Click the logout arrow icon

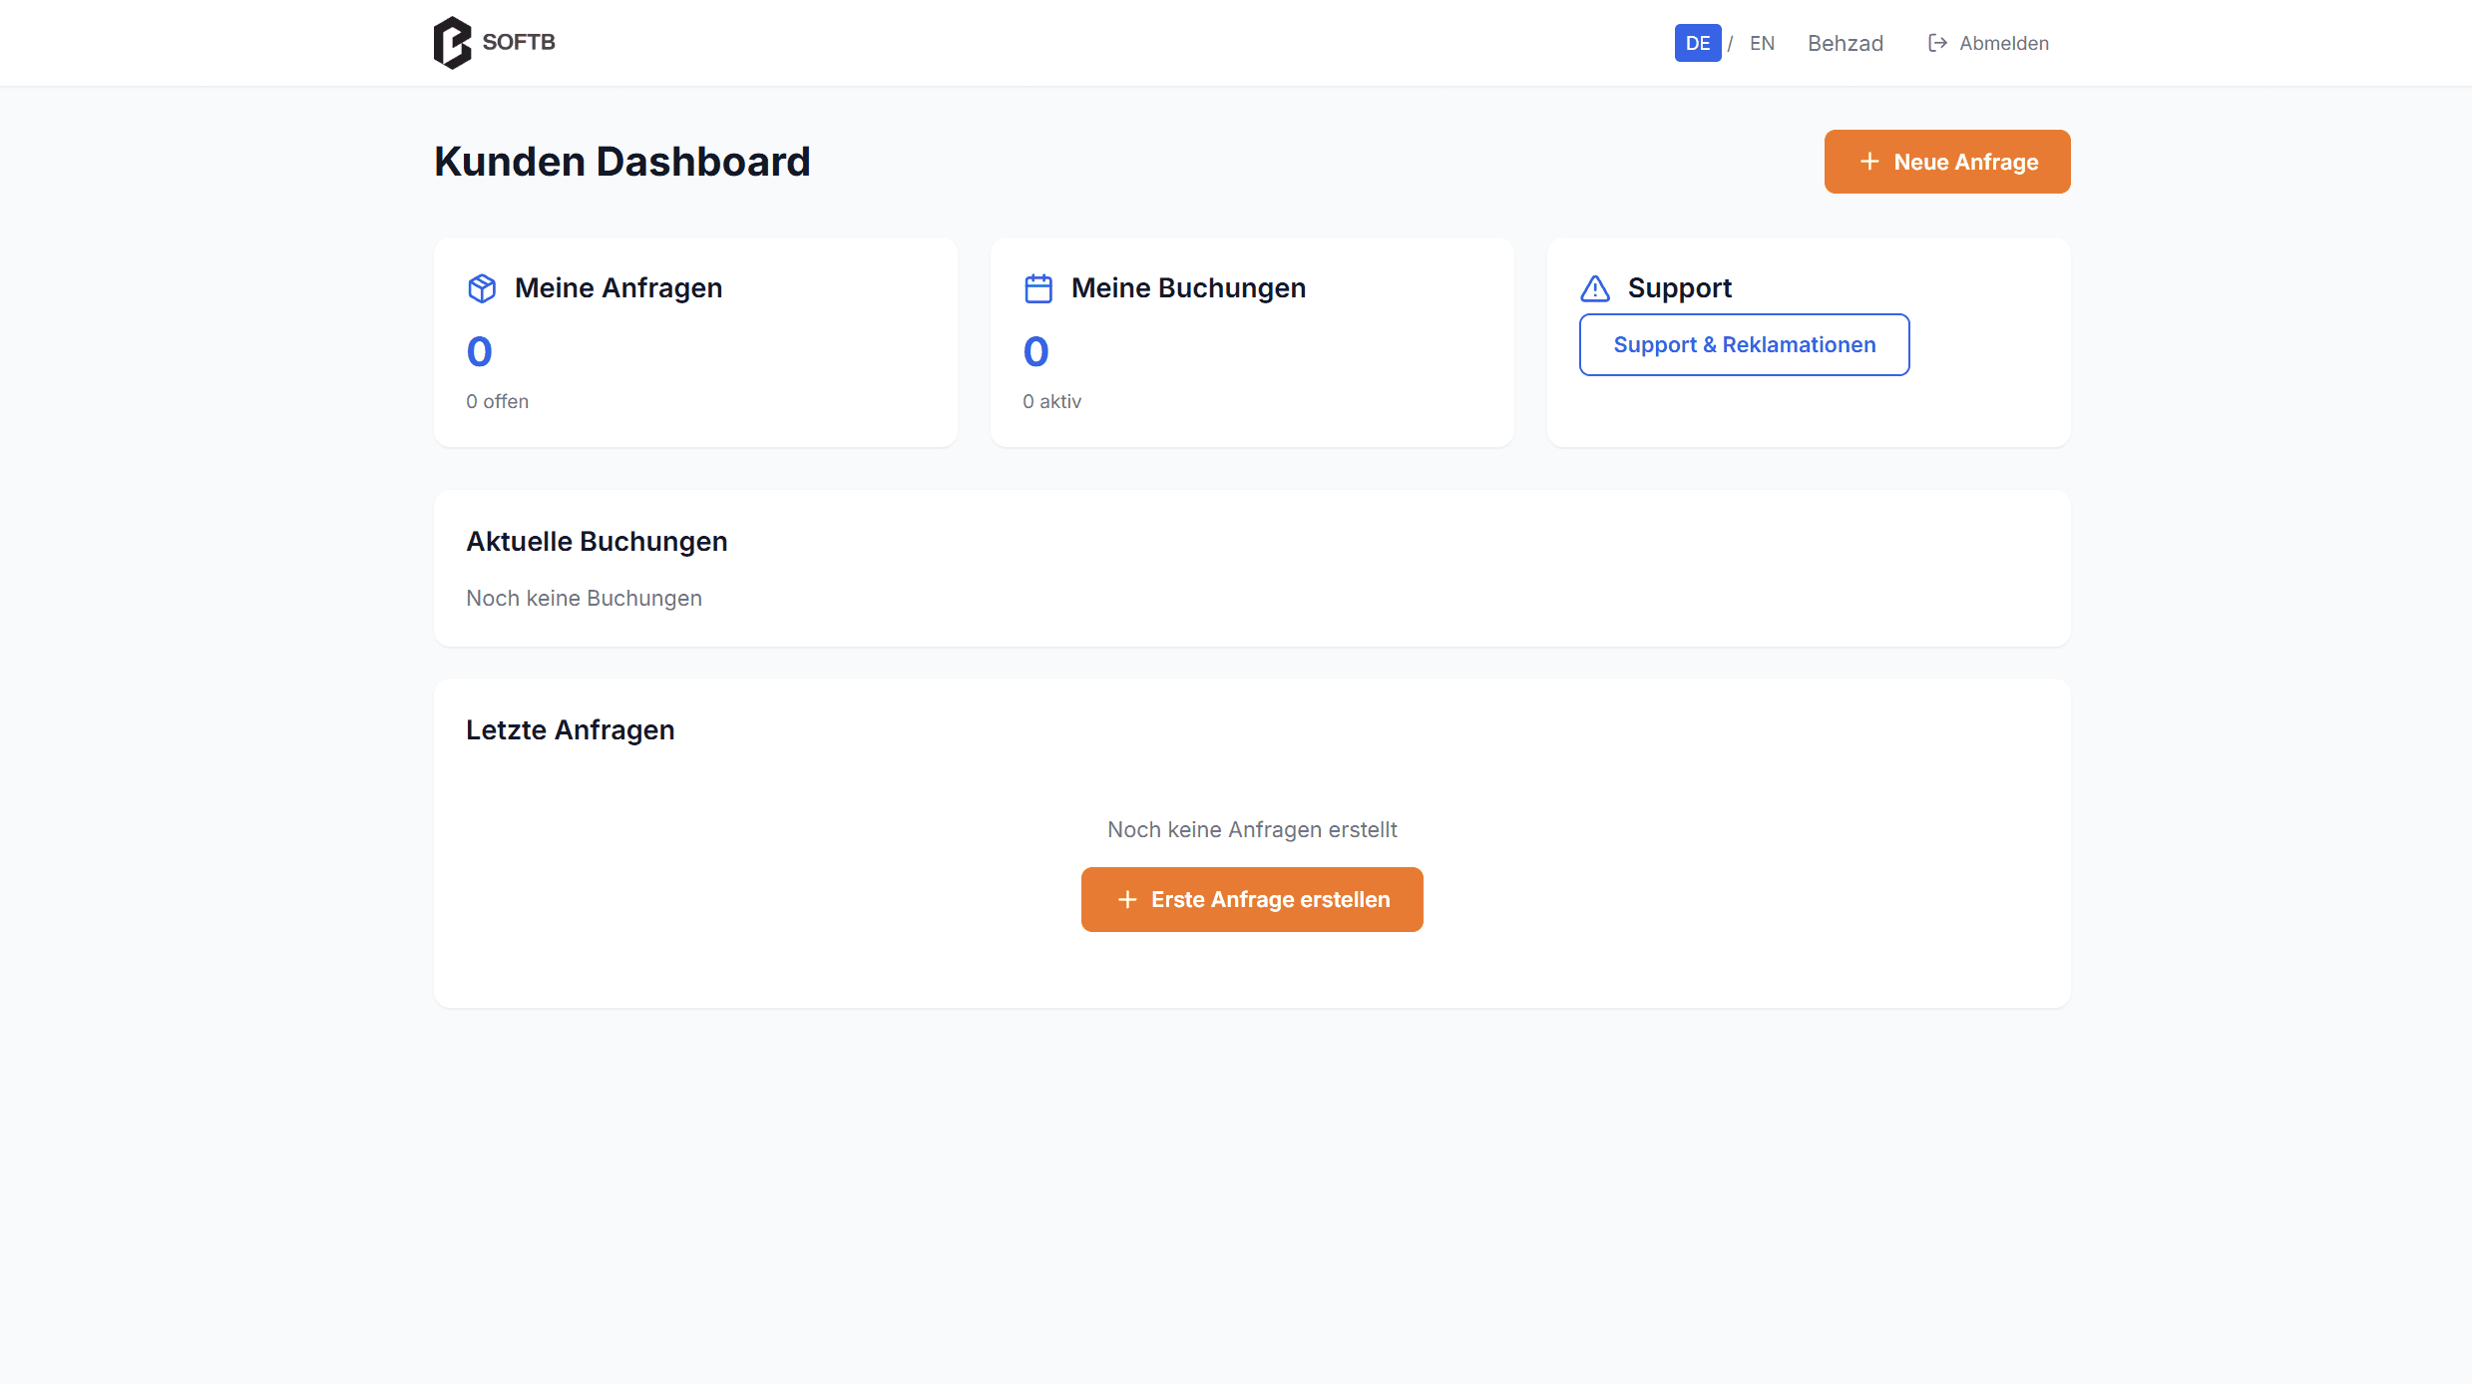click(1937, 43)
